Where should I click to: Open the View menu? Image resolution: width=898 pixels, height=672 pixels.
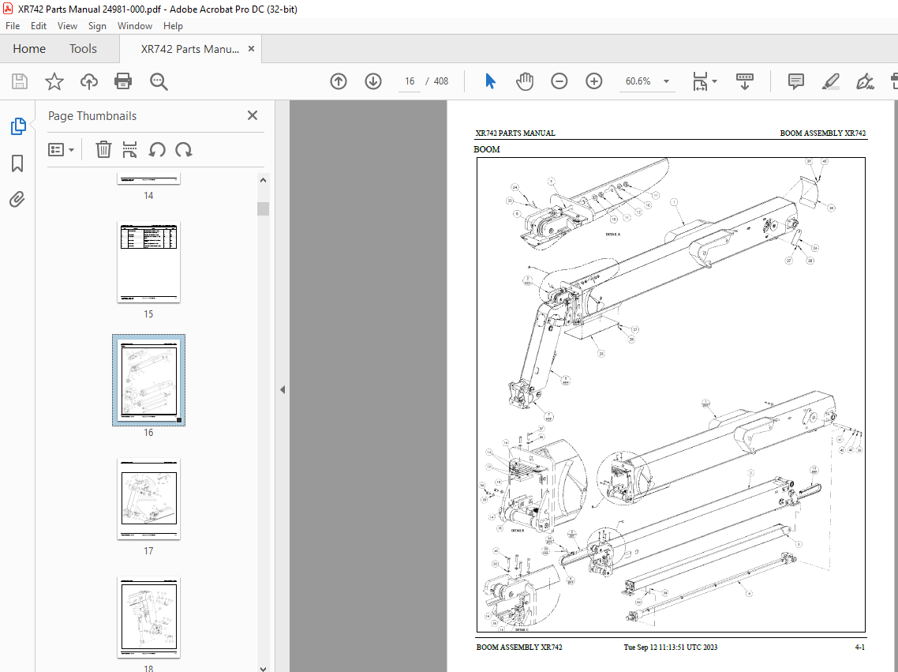coord(67,26)
